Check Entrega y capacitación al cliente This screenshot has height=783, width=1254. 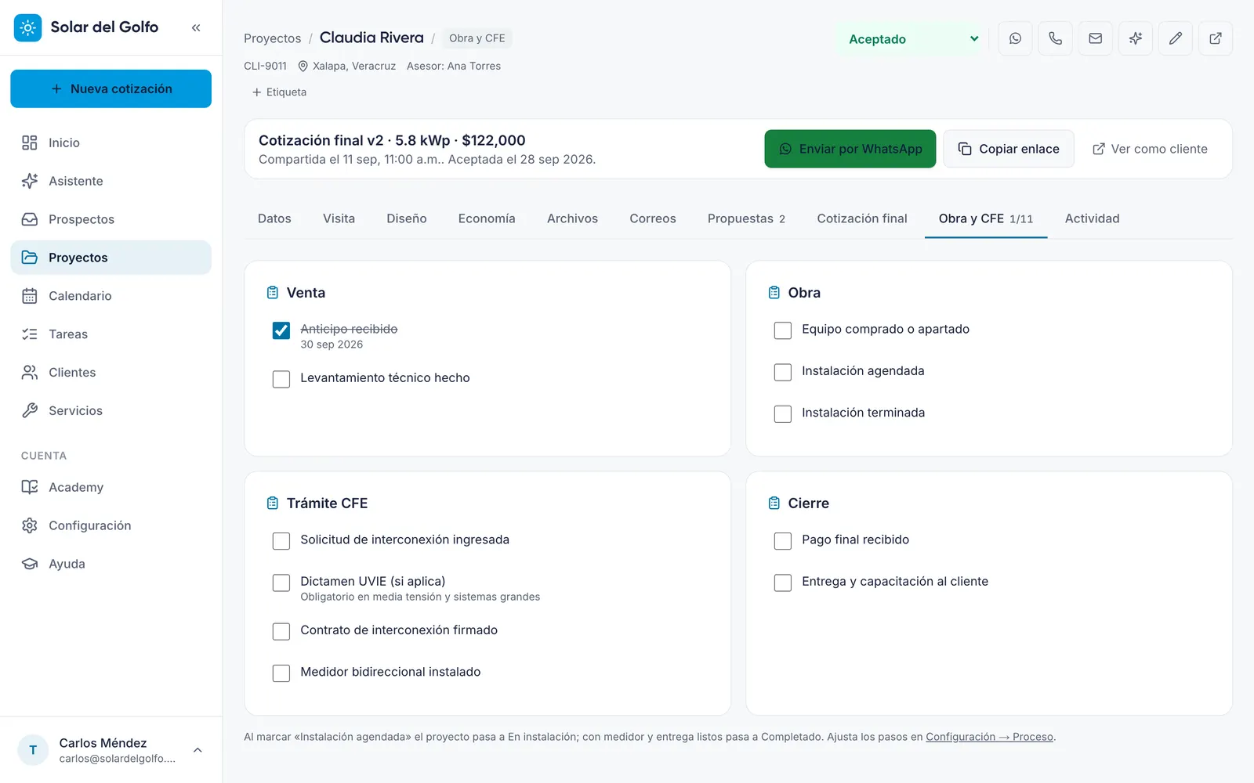[x=783, y=583]
